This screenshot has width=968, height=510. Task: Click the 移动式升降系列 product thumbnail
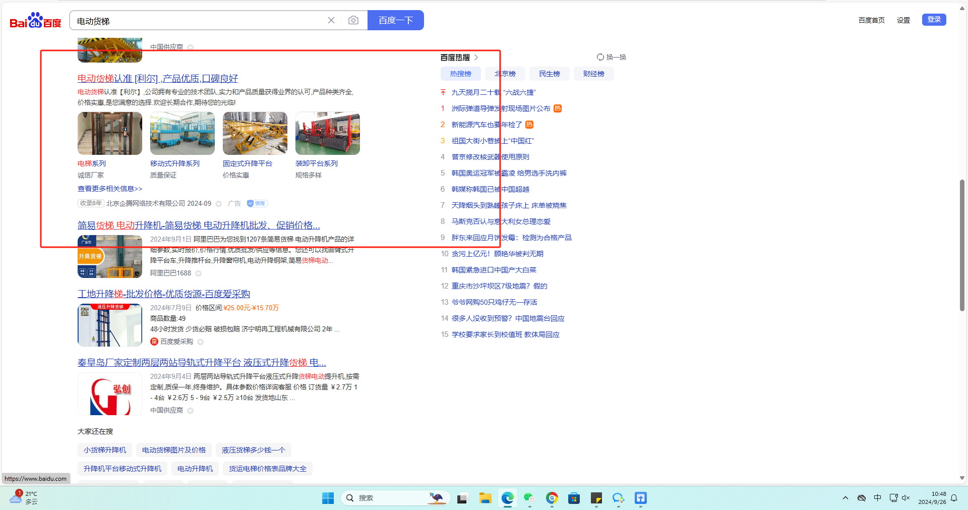[x=182, y=134]
